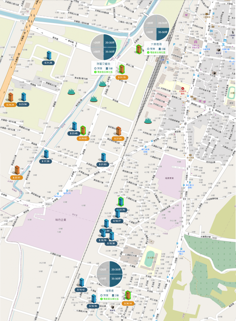Screen dimensions: 236x321
Task: Select the blue building marker priced $21.28
Action: click(49, 56)
